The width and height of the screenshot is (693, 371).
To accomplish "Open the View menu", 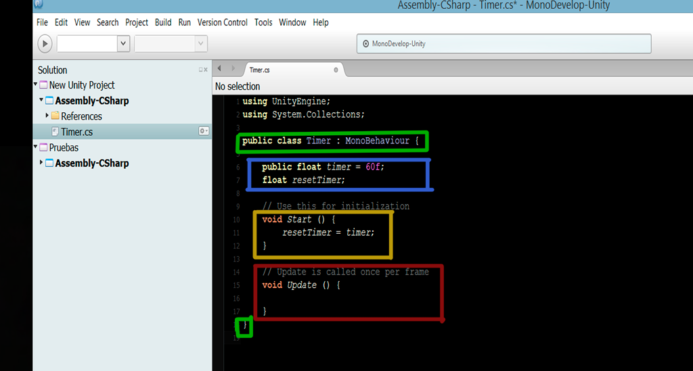I will pos(82,22).
